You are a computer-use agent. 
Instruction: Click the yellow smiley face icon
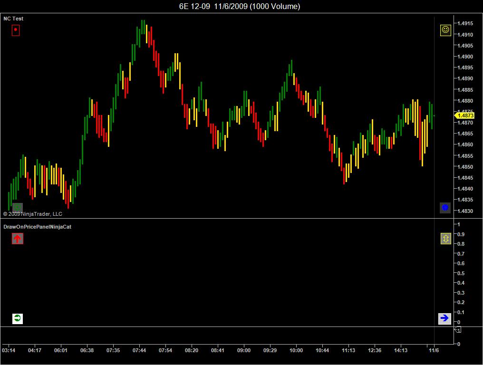tap(445, 30)
